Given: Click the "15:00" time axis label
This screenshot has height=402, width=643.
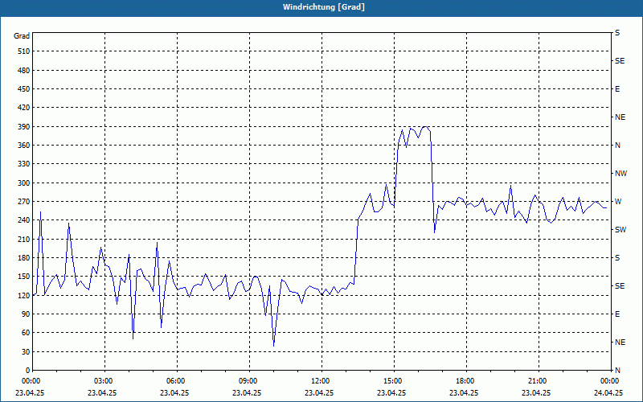Looking at the screenshot, I should [x=394, y=381].
